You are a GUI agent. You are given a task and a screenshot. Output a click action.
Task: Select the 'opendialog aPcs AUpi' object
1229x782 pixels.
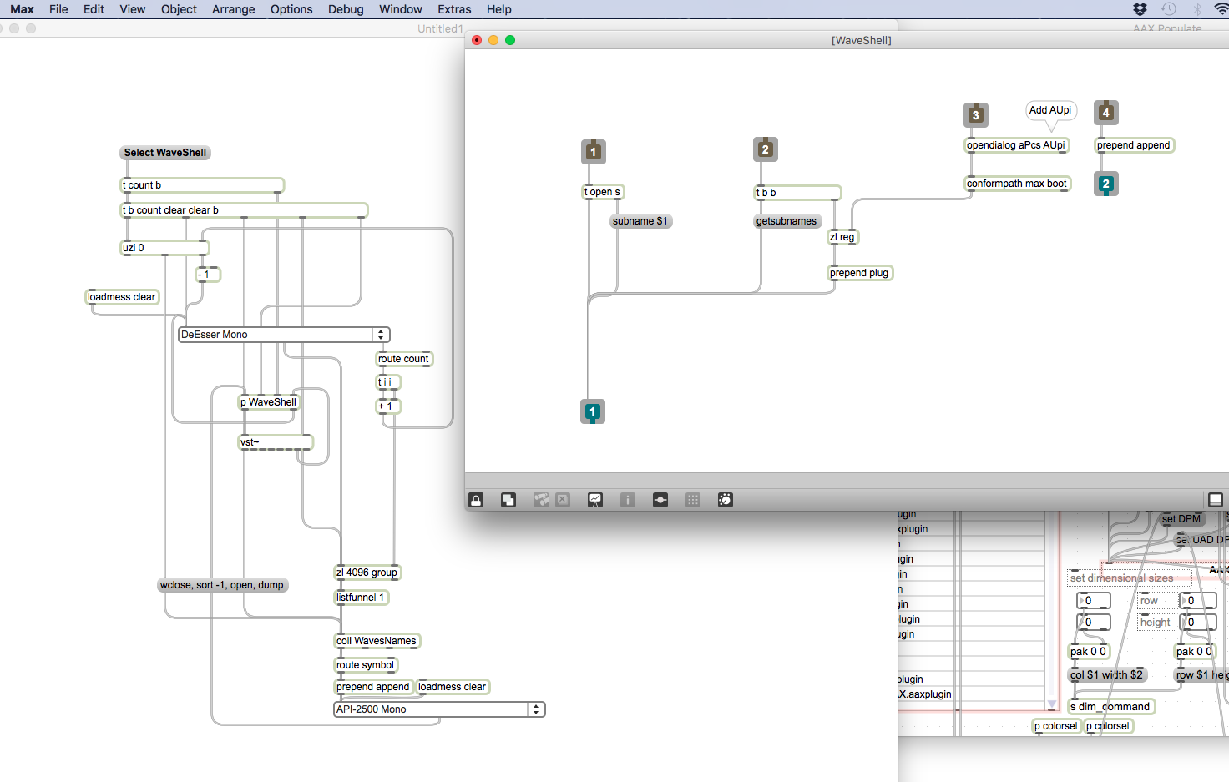(1016, 145)
